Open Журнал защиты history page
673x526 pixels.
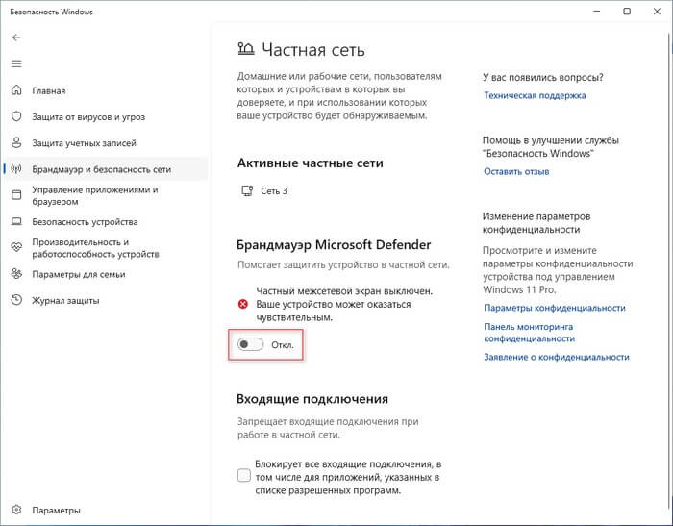[x=69, y=300]
